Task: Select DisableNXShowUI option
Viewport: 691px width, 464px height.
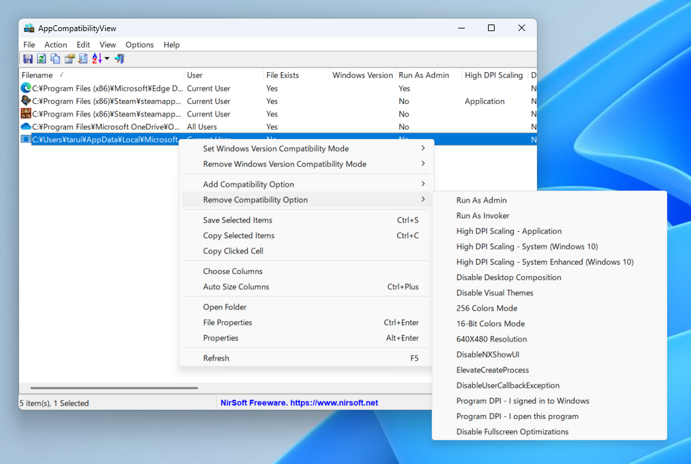Action: (549, 355)
